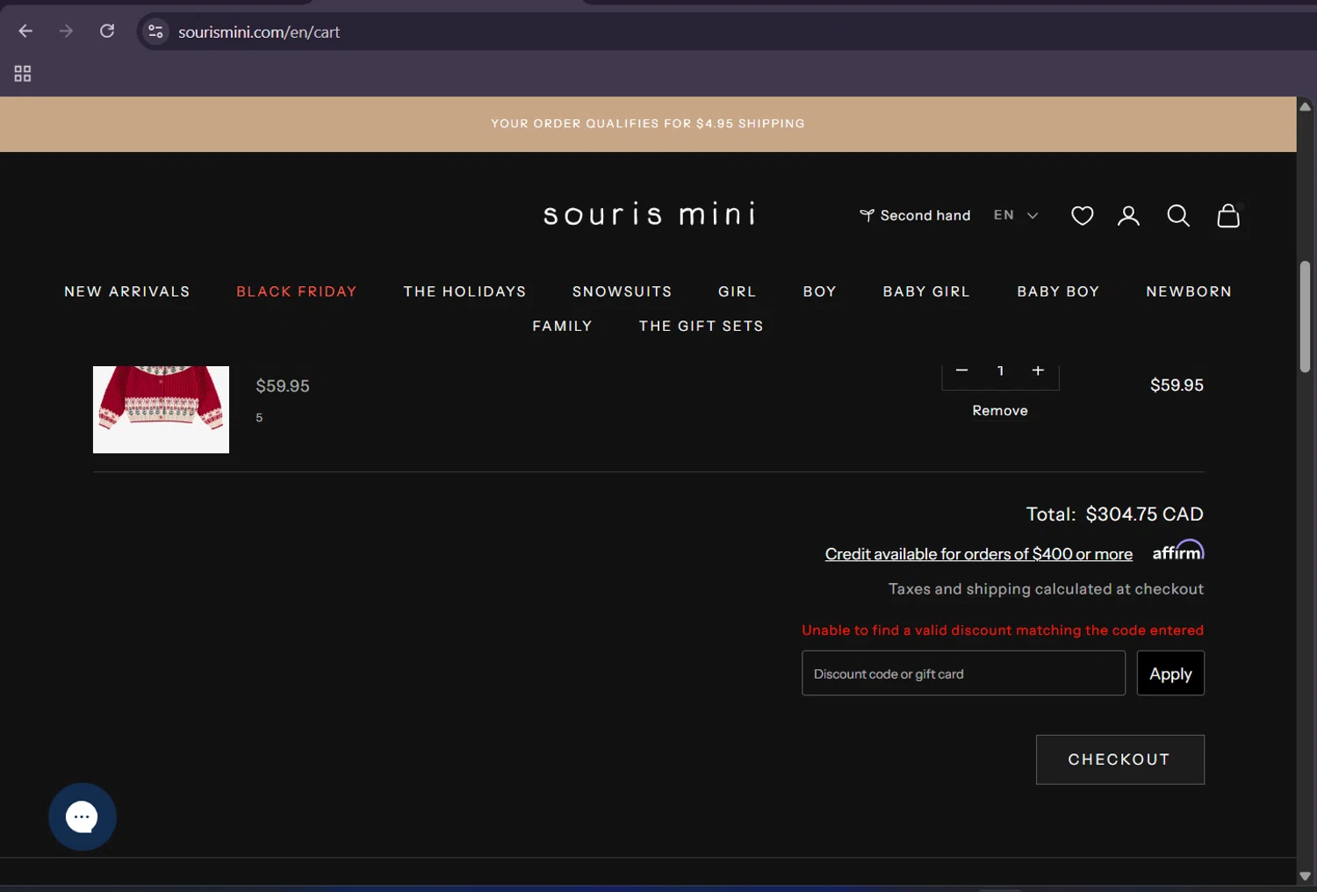Viewport: 1317px width, 892px height.
Task: Decrease cardigan quantity with minus
Action: (961, 371)
